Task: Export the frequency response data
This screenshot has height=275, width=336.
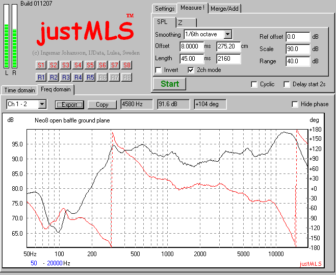Action: click(69, 105)
